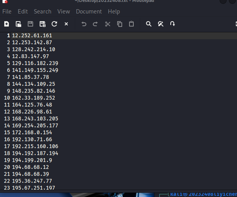Close the document using X toolbar icon
This screenshot has height=197, width=237.
click(x=66, y=24)
